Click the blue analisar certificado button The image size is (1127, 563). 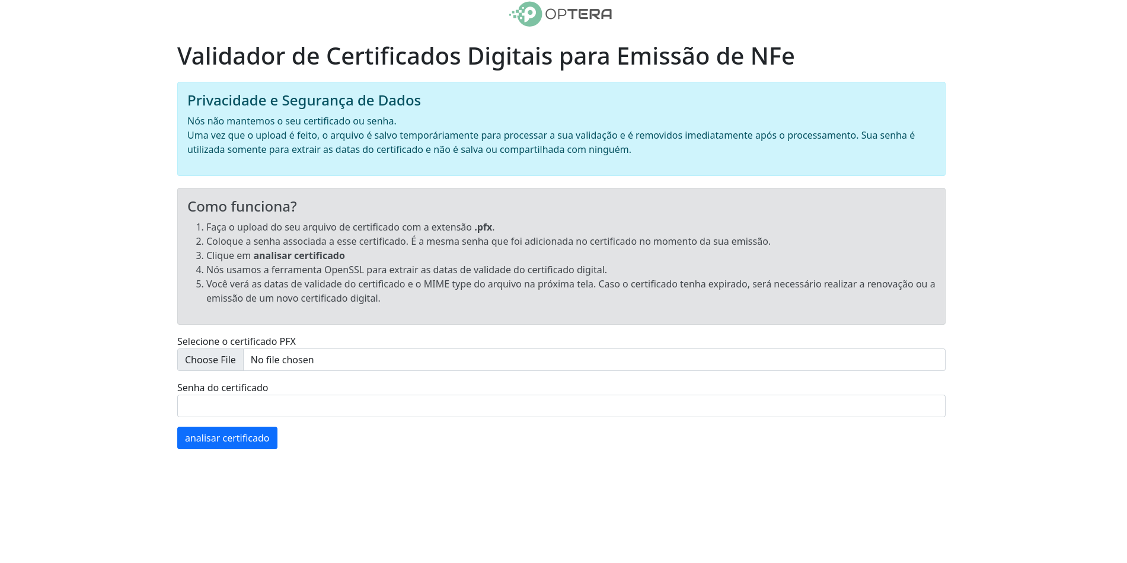tap(227, 438)
